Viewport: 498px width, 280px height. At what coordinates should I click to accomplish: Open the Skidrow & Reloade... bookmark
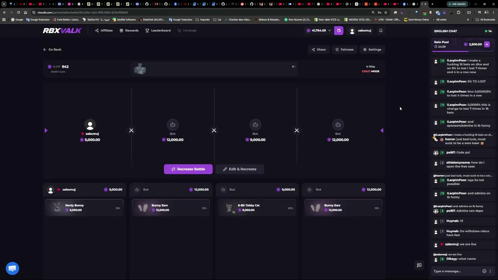(x=267, y=19)
